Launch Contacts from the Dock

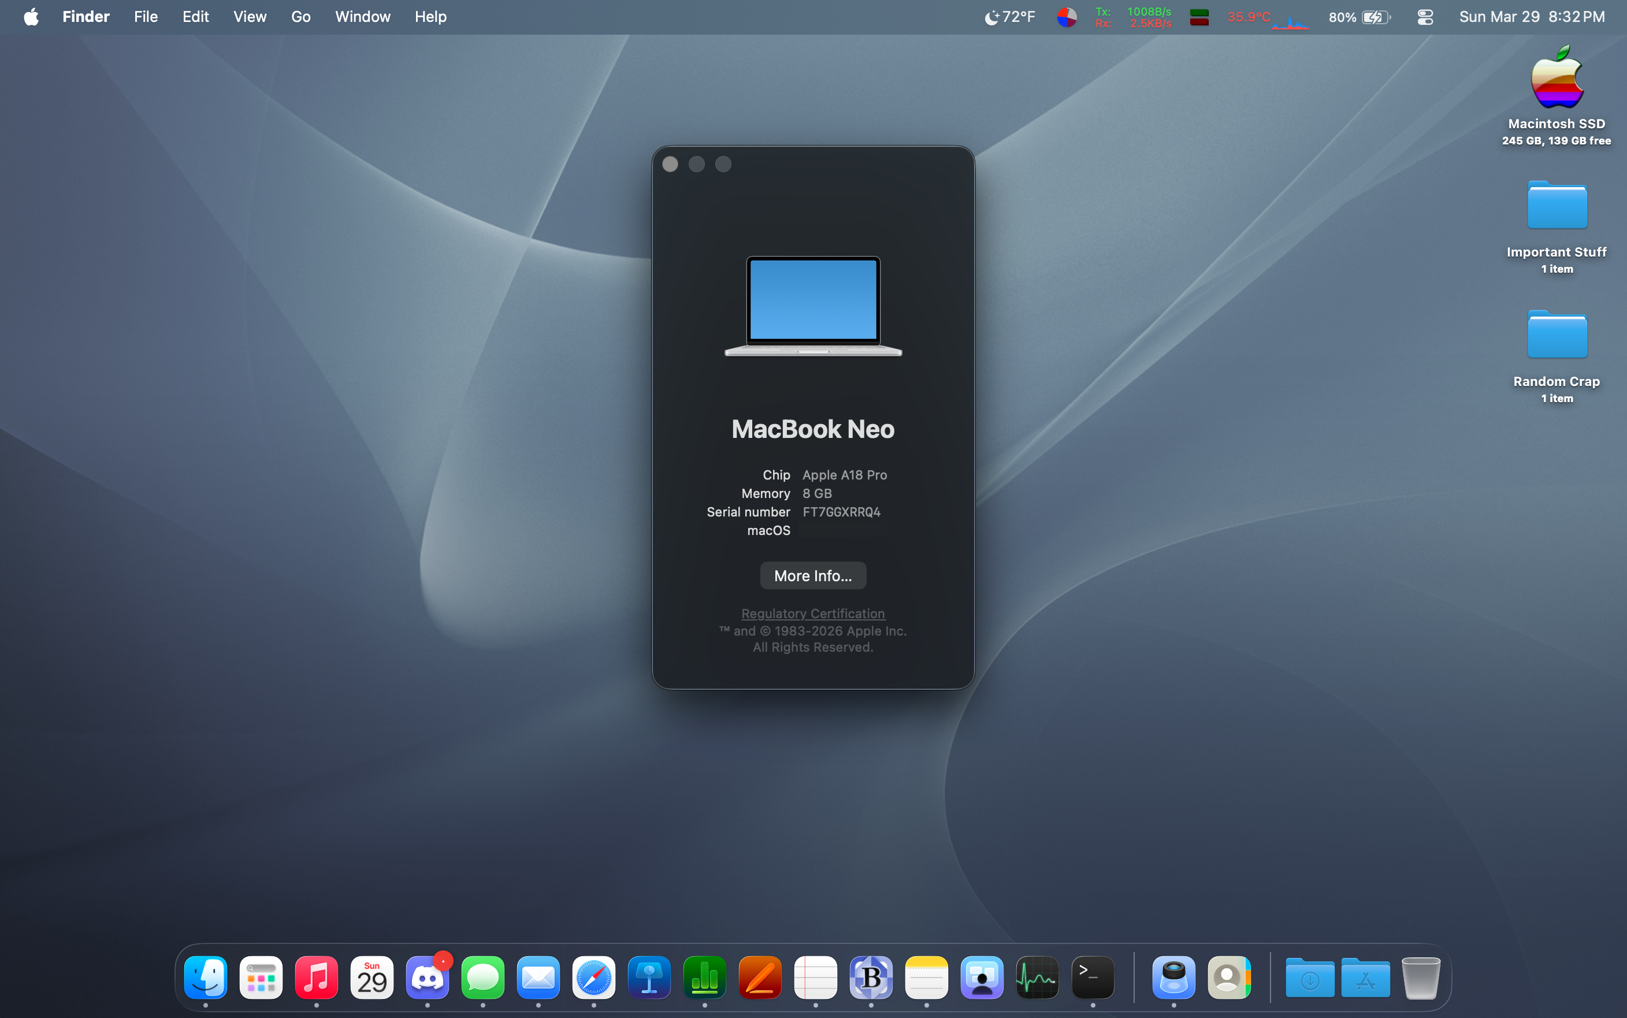(x=1229, y=978)
